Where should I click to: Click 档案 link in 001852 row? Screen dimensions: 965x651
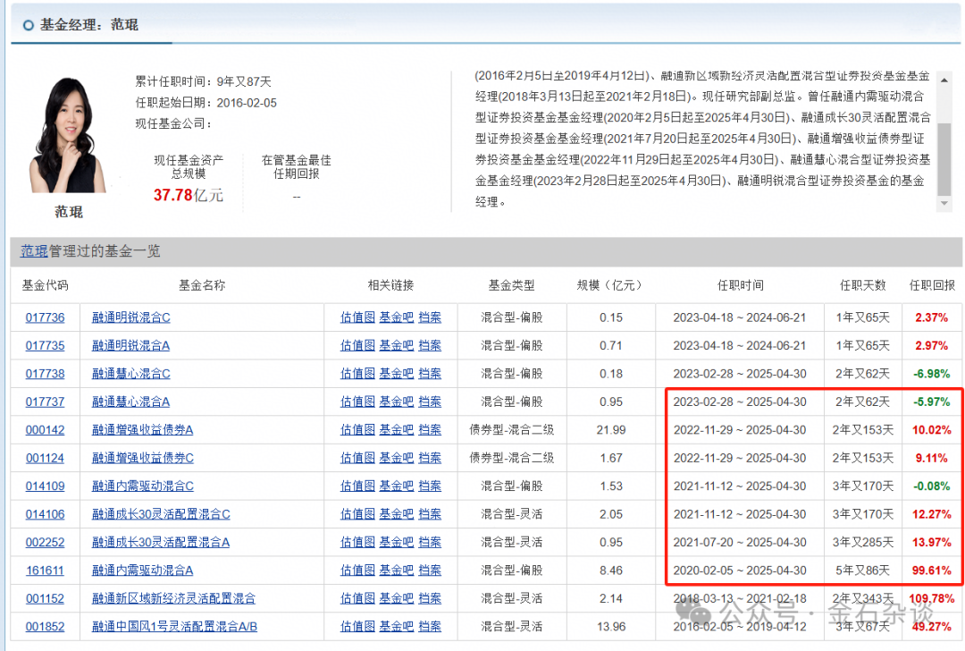pyautogui.click(x=430, y=627)
